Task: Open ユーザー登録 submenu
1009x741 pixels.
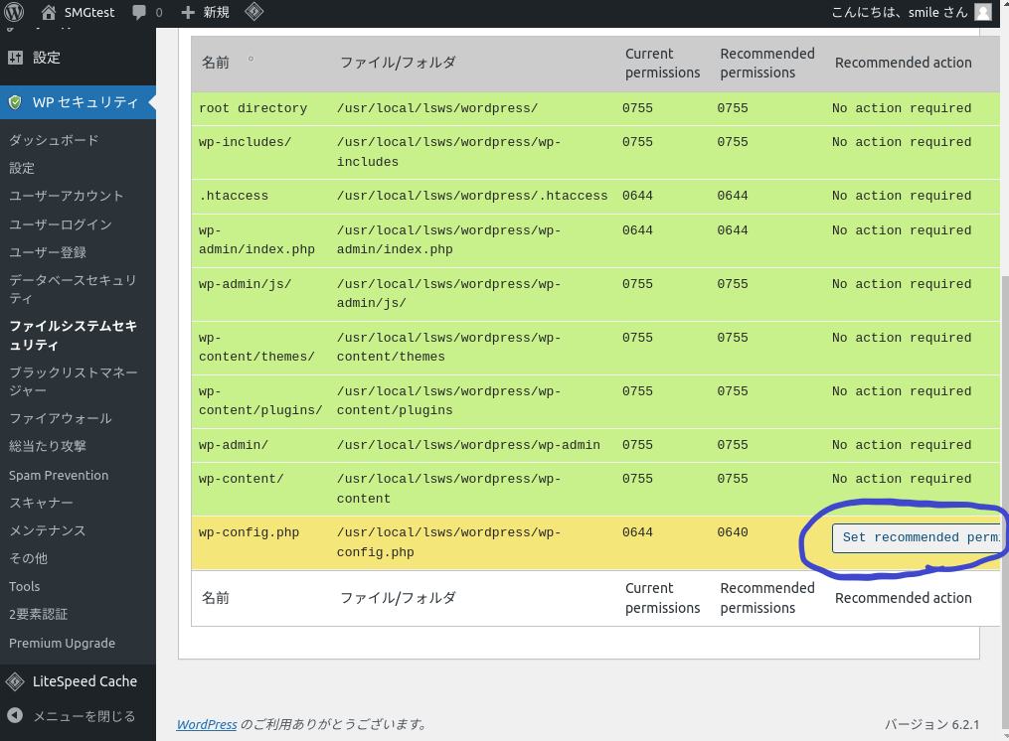Action: point(48,252)
